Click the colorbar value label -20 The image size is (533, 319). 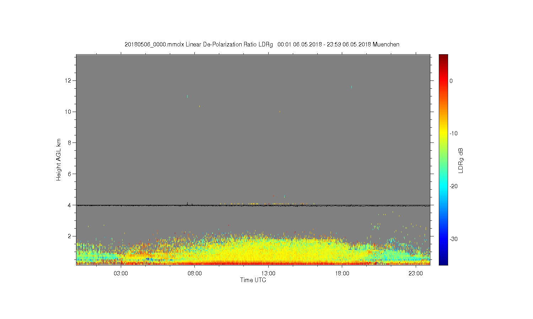[453, 186]
